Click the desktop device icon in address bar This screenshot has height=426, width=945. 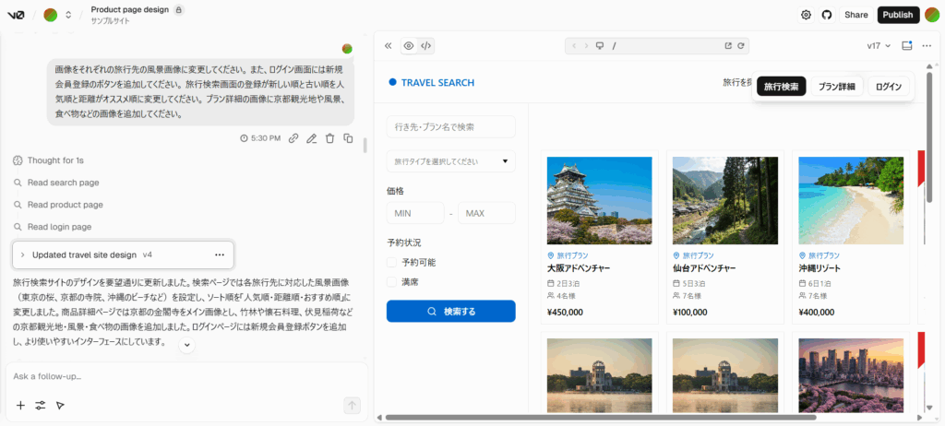(x=600, y=46)
